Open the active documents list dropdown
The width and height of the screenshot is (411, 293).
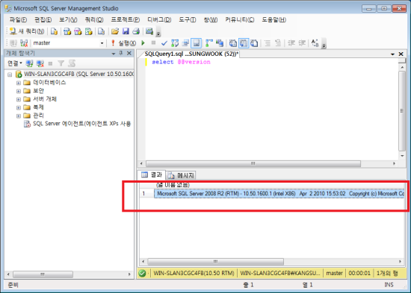(392, 54)
